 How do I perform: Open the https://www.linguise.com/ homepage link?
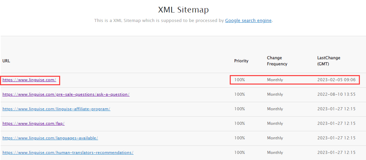29,80
